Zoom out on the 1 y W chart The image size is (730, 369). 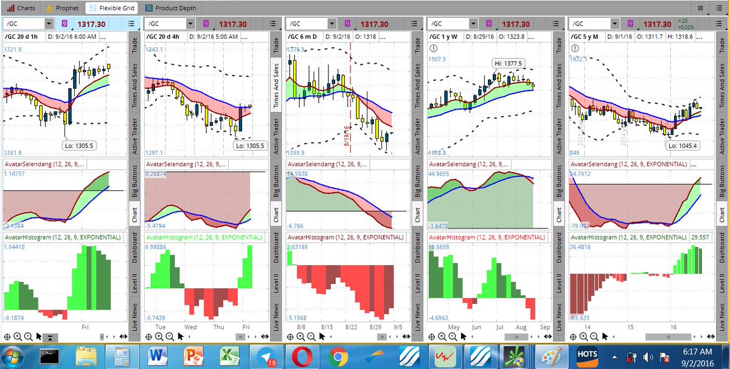pos(453,336)
